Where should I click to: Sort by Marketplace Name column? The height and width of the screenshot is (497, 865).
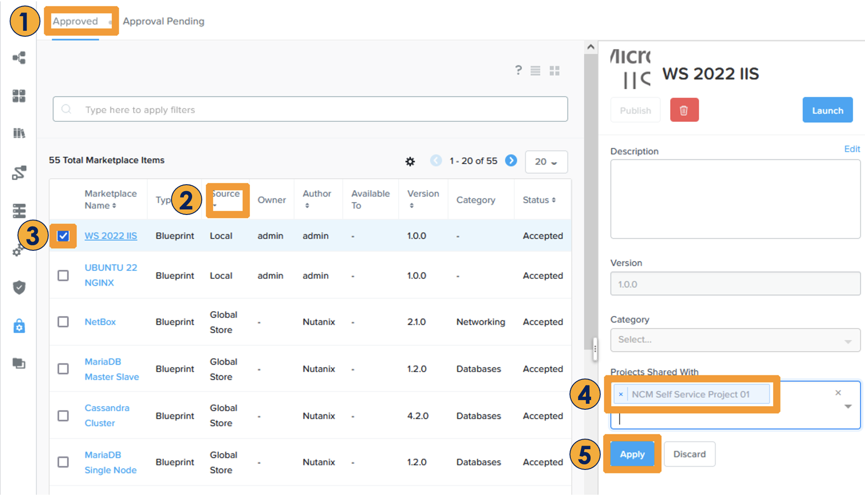click(x=110, y=200)
